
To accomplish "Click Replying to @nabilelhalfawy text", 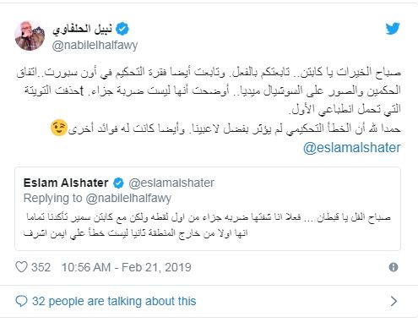I will (x=97, y=199).
